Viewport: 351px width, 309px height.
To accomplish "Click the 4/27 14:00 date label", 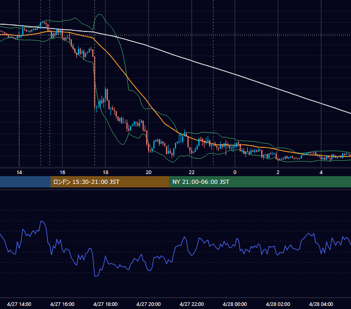I will click(x=19, y=304).
